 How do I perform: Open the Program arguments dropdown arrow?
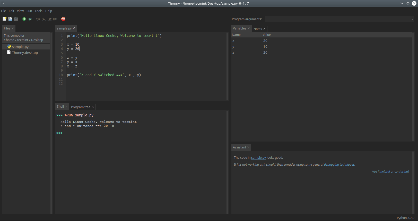(412, 19)
